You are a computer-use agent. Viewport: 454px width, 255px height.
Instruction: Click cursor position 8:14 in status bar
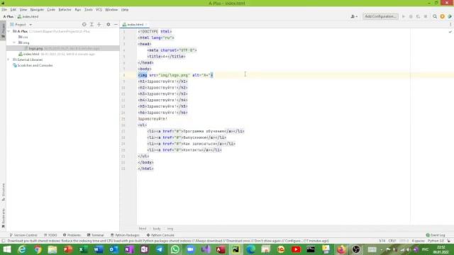tap(382, 241)
